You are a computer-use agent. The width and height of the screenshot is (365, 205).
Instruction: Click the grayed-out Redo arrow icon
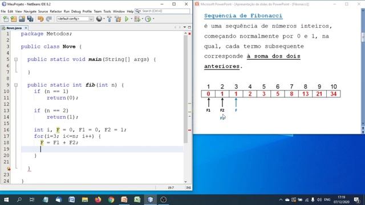click(48, 19)
